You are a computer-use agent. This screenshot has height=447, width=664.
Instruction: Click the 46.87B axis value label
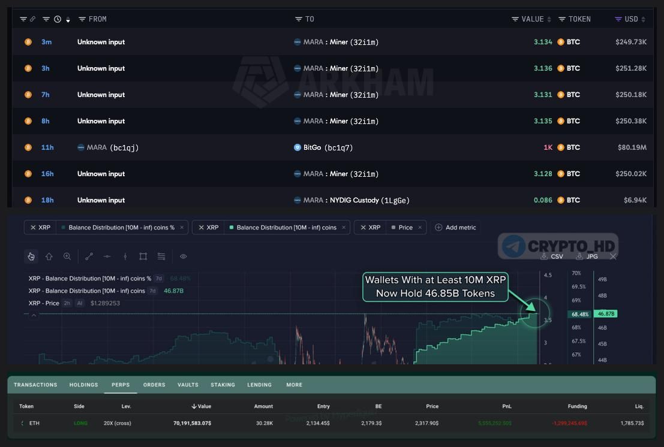[606, 314]
